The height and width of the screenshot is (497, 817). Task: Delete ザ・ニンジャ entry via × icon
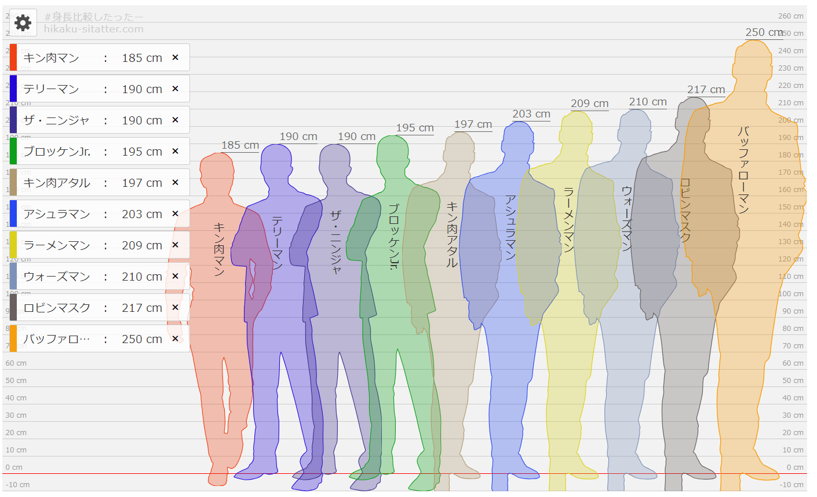click(176, 120)
